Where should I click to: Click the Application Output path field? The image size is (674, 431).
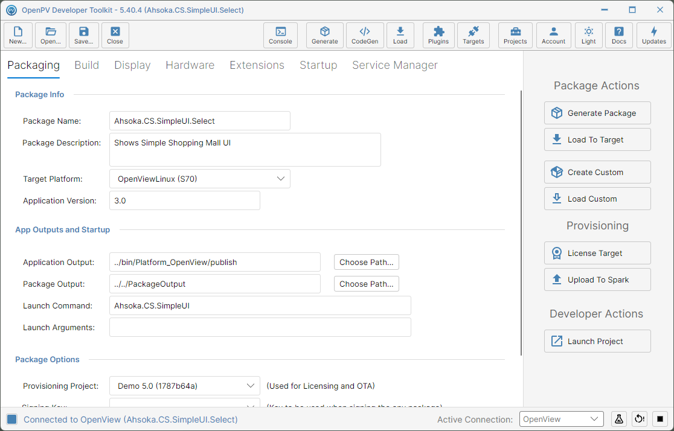click(215, 262)
